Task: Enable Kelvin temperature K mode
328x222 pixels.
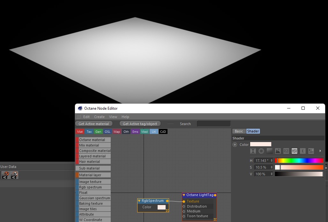Action: 303,151
